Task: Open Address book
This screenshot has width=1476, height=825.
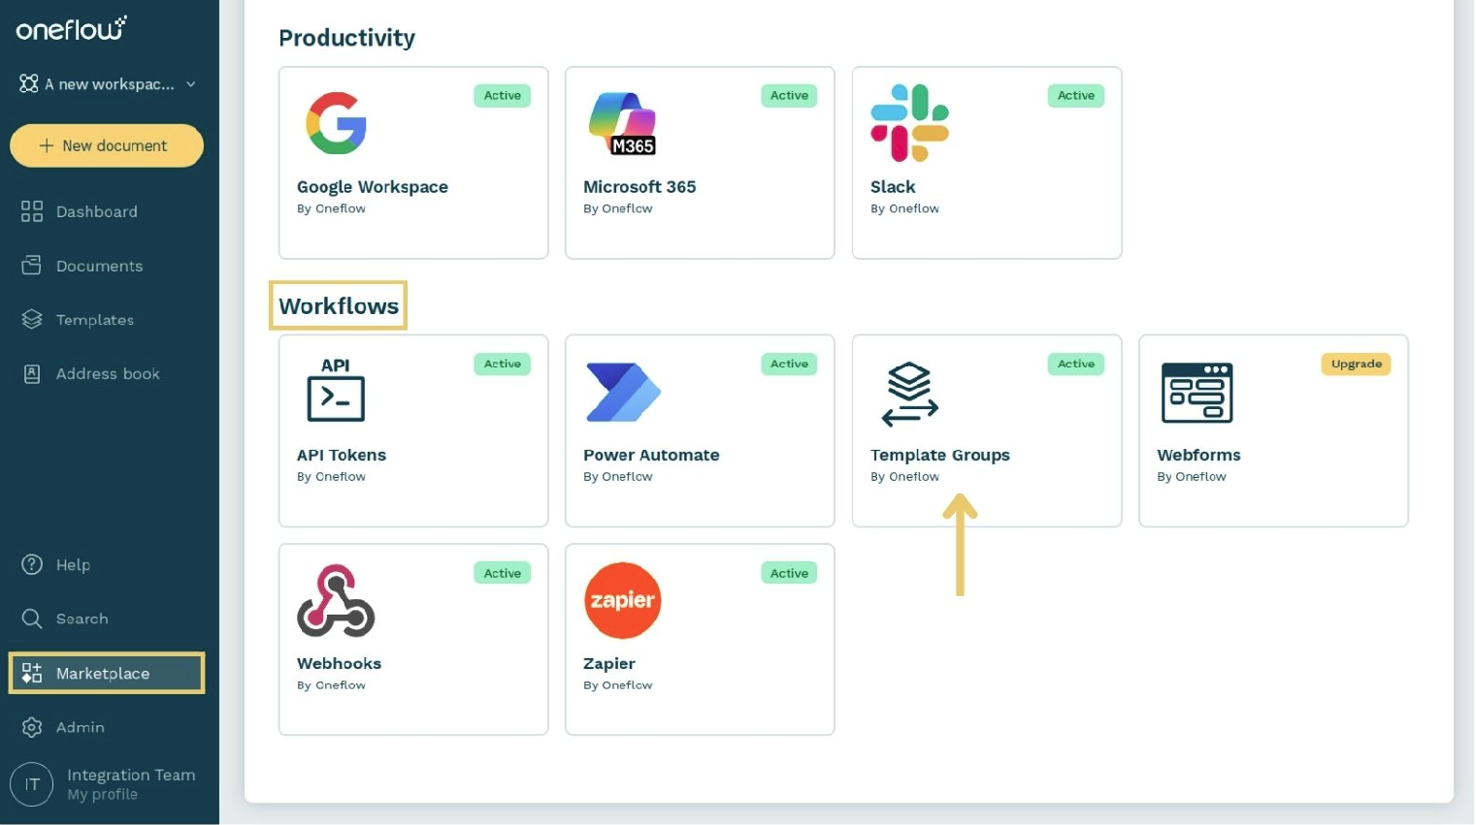Action: (x=108, y=373)
